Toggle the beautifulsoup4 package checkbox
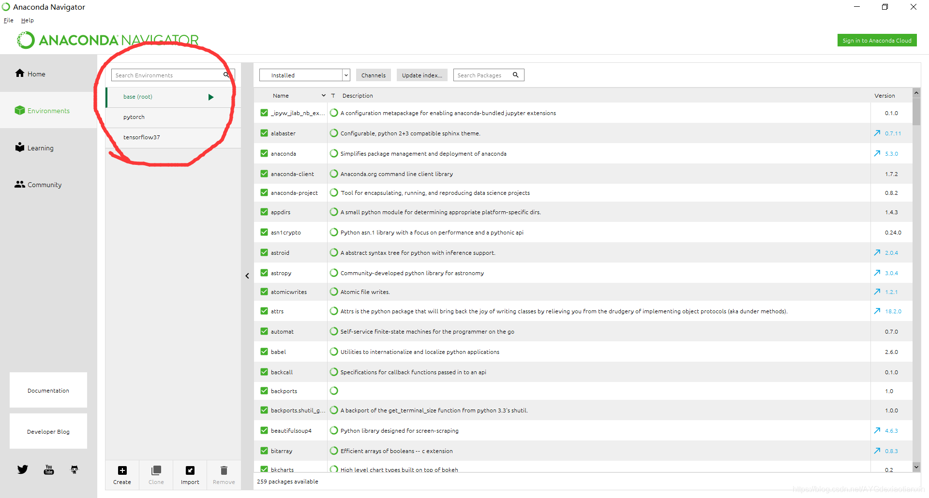The height and width of the screenshot is (498, 929). [x=264, y=430]
